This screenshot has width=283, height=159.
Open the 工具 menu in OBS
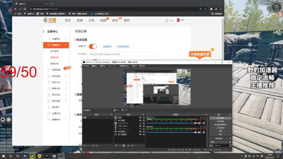[134, 66]
